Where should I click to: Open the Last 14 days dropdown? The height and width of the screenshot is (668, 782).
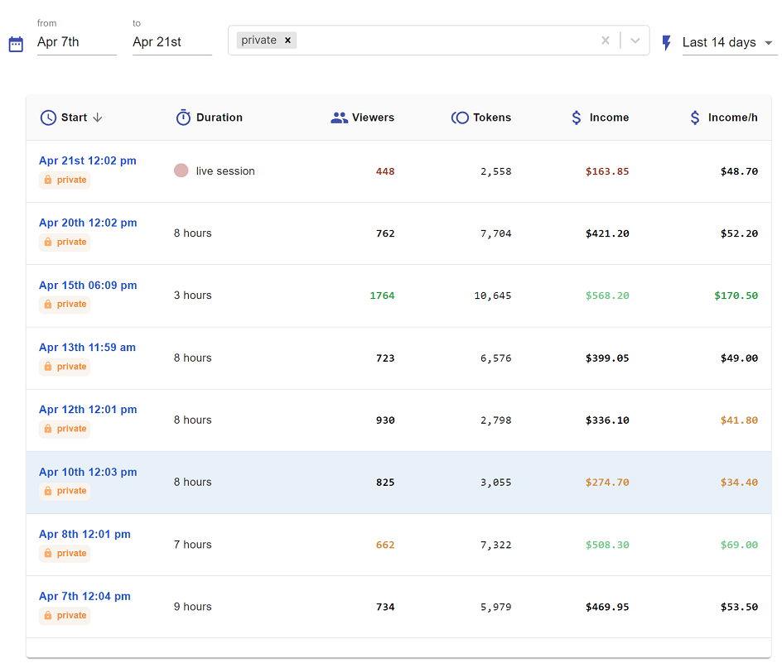click(x=729, y=42)
